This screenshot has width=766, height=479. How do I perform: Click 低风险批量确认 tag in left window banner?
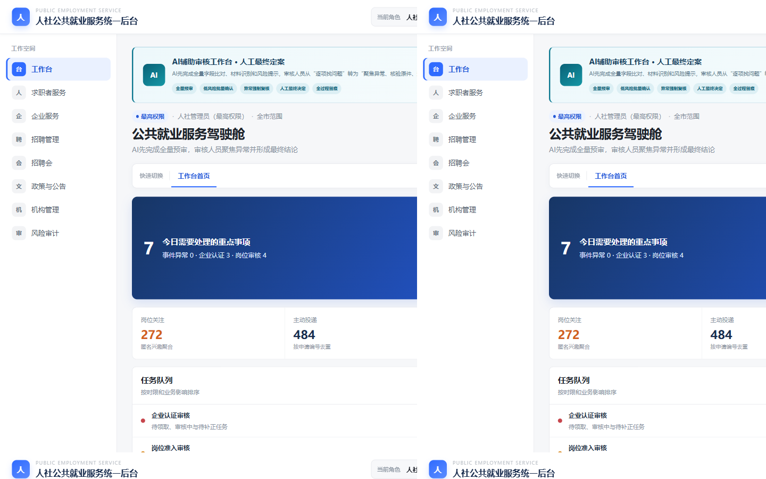[219, 88]
